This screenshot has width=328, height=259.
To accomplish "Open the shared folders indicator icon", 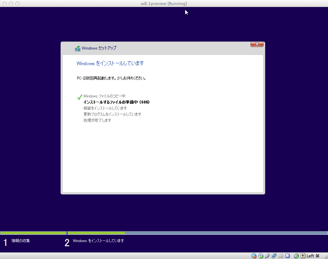I will [x=281, y=256].
